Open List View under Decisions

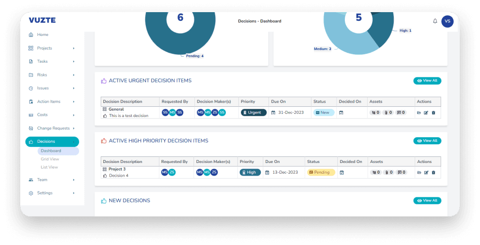coord(49,167)
